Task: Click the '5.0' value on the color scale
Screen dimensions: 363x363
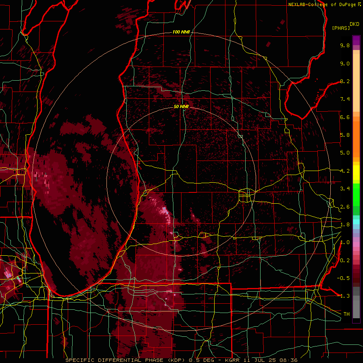Action: 345,153
